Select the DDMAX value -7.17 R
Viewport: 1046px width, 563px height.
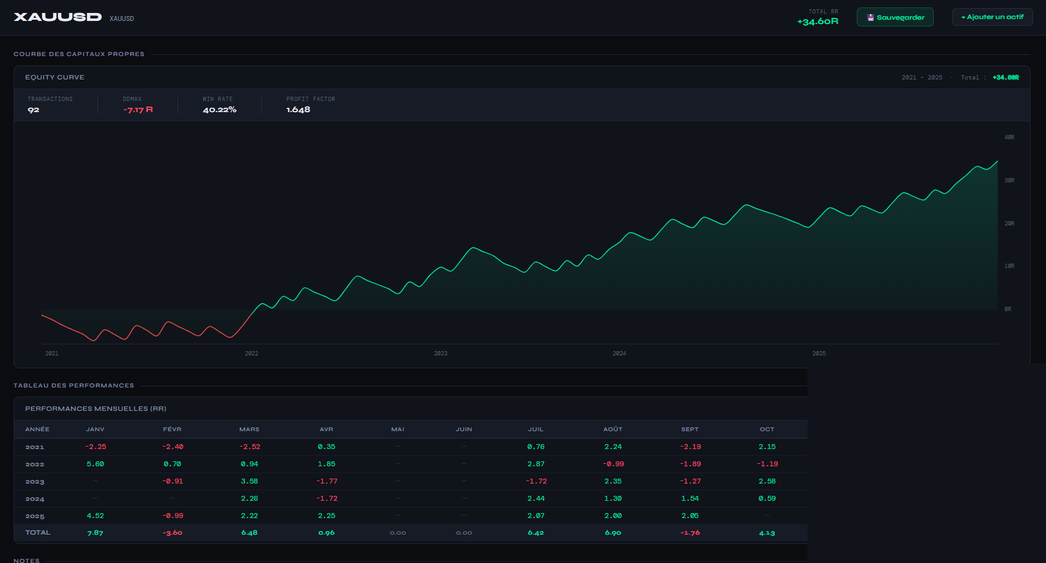tap(138, 110)
